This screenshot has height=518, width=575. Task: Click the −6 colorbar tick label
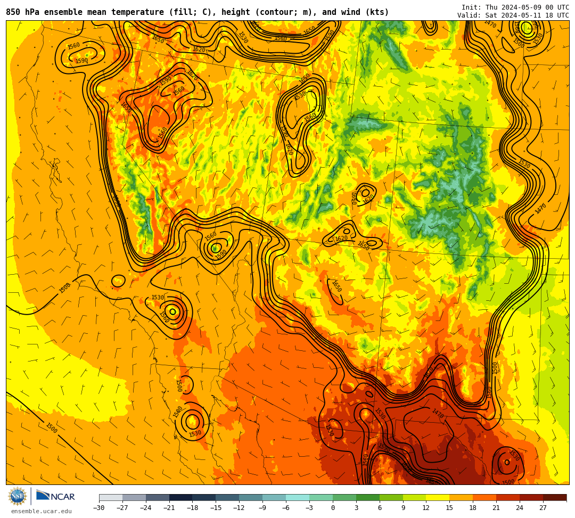point(286,508)
